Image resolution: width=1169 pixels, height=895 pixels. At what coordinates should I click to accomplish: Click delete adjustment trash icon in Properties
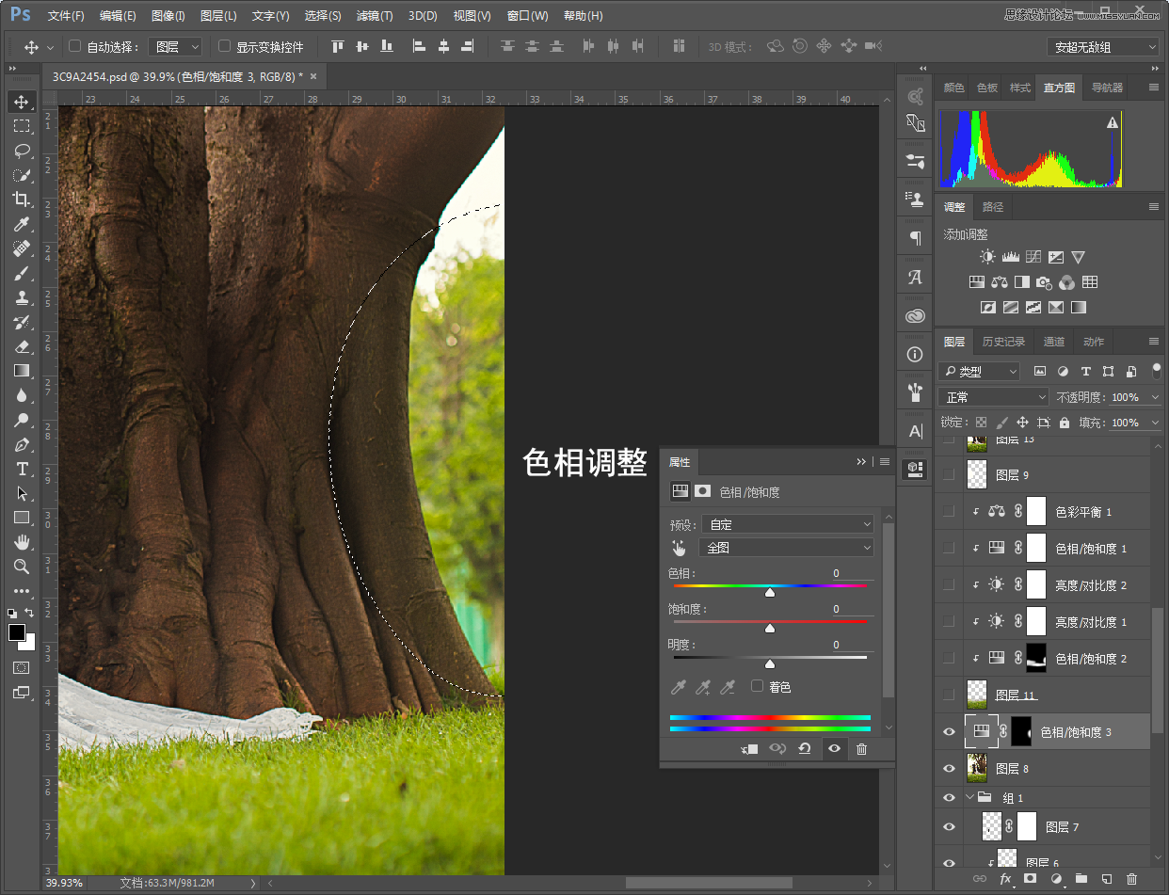click(x=861, y=749)
